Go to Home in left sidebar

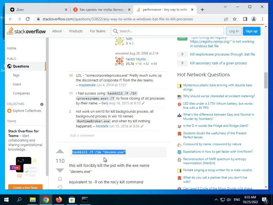(x=11, y=48)
